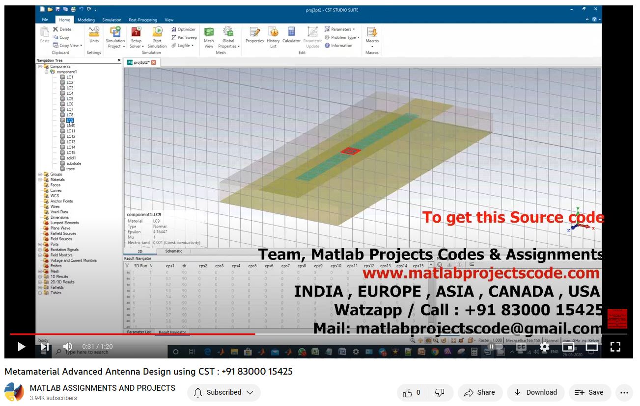Open the video settings gear
The image size is (640, 406).
click(x=544, y=347)
